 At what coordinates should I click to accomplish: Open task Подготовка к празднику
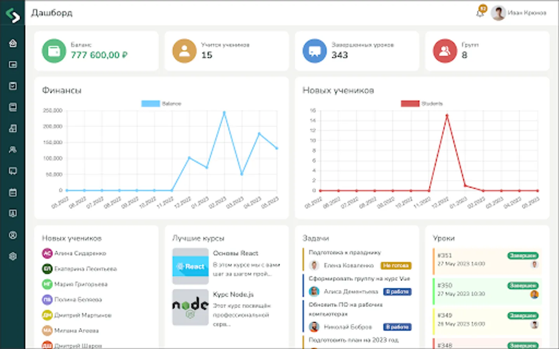click(x=345, y=252)
